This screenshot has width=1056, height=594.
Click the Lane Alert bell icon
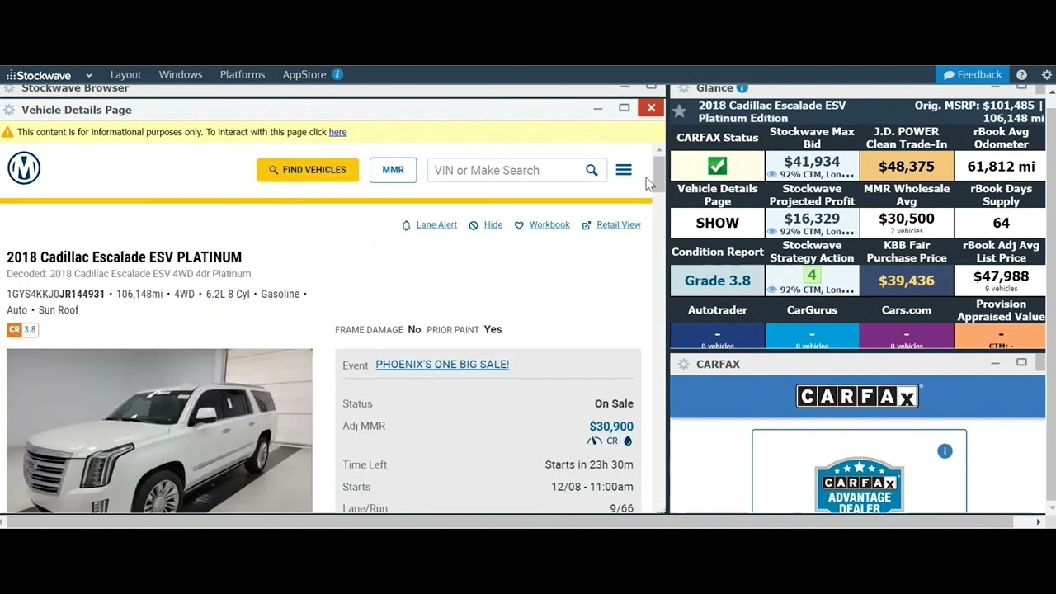point(406,225)
